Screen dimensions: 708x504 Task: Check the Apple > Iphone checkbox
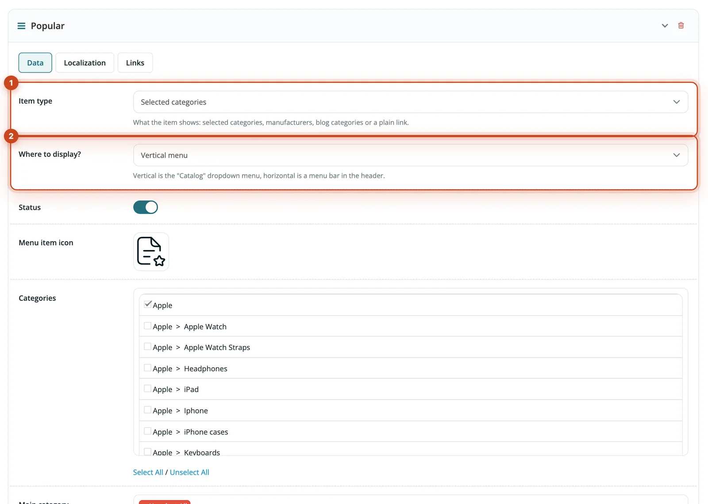[x=148, y=410]
